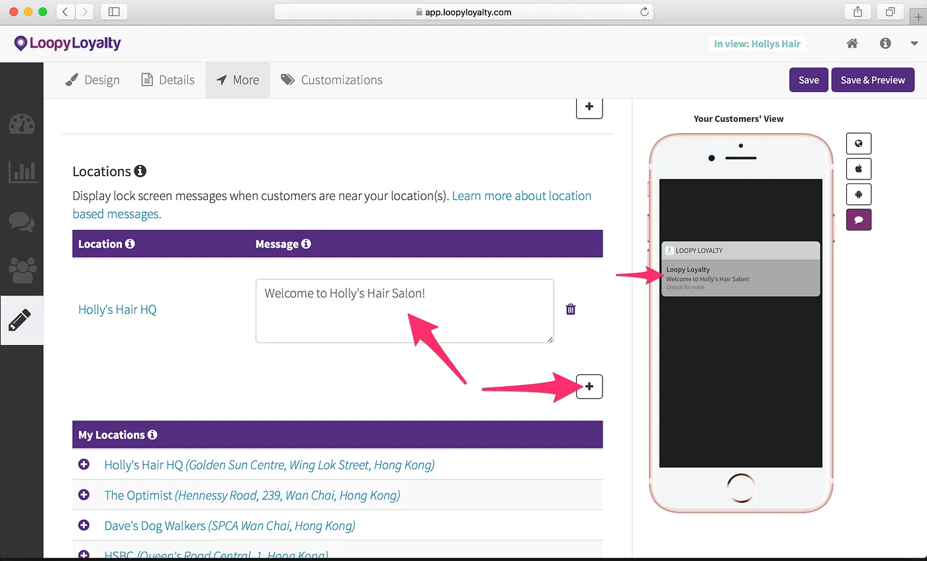The height and width of the screenshot is (561, 927).
Task: Open the Customizations tab
Action: pyautogui.click(x=332, y=80)
